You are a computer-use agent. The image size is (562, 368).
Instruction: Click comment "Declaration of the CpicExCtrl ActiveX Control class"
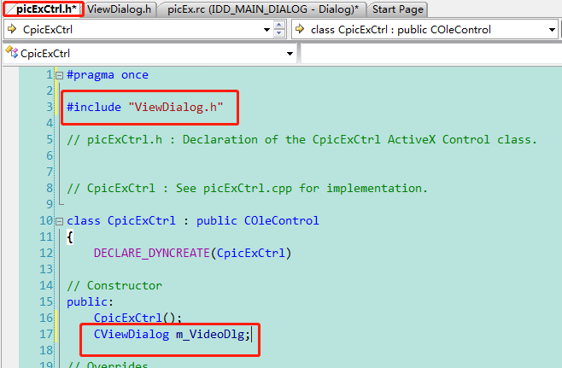tap(360, 139)
